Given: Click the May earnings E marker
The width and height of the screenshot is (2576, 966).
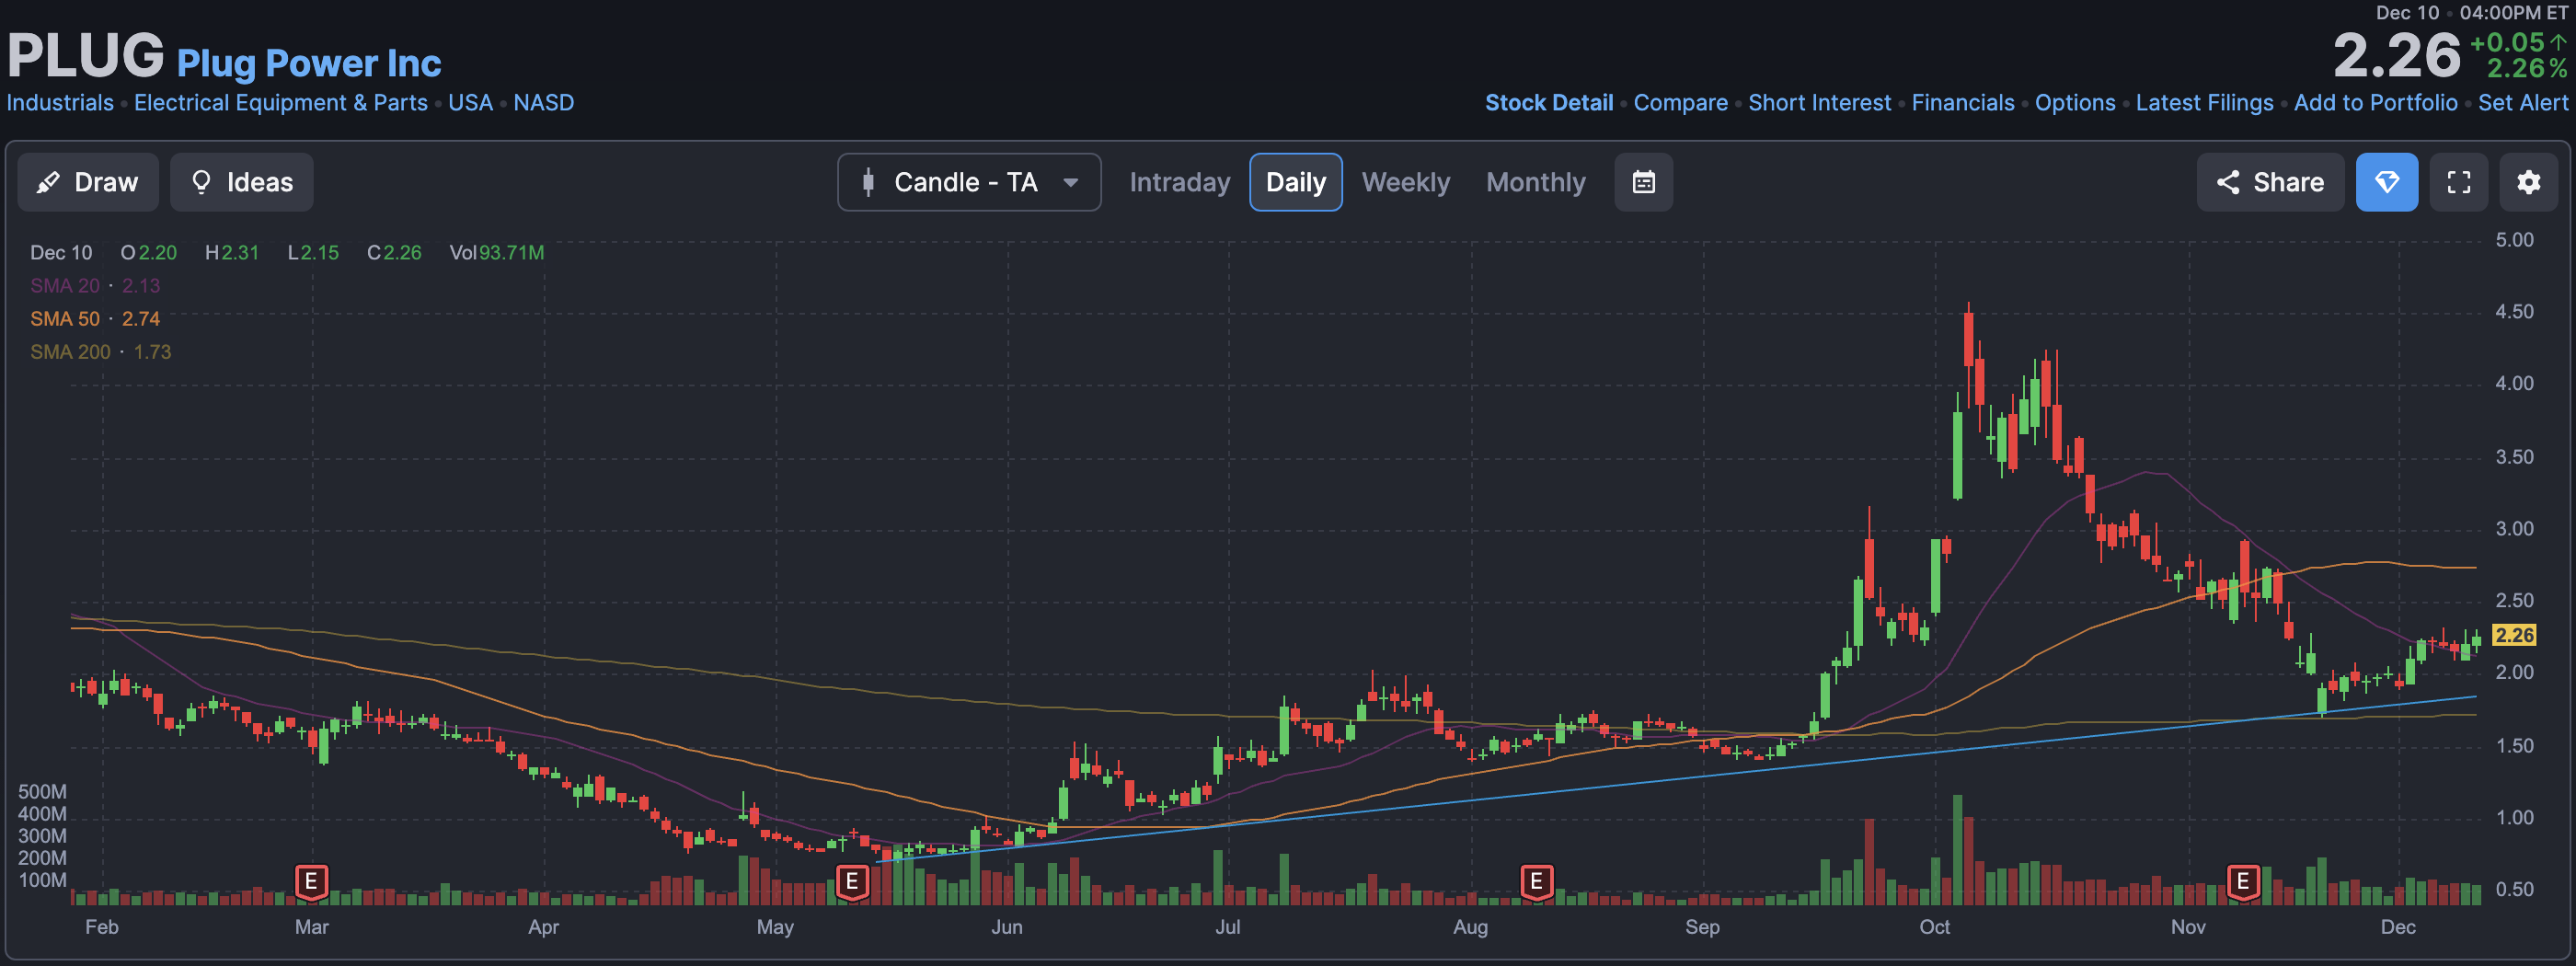Looking at the screenshot, I should (x=851, y=882).
